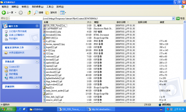Select the CAPWMHHV.swf file icon
This screenshot has height=112, width=186.
44,29
